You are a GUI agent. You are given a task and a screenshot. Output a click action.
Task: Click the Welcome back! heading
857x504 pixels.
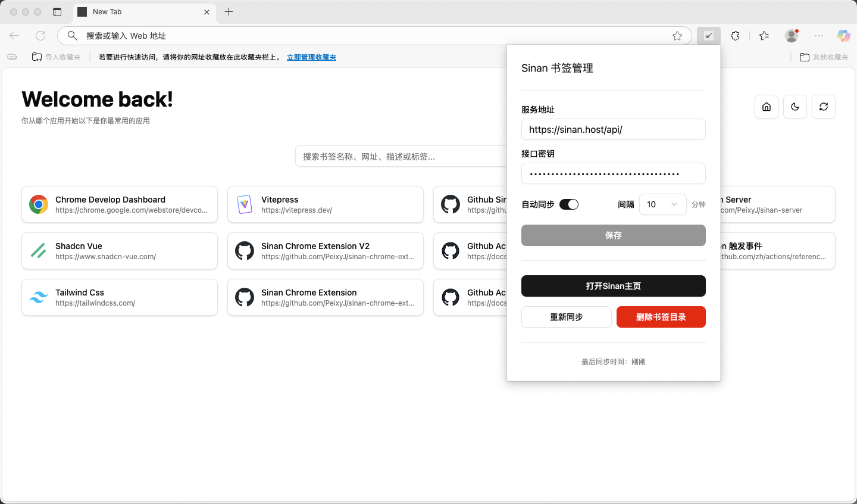click(97, 99)
